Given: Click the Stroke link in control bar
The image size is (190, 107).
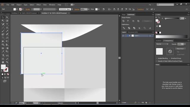Looking at the screenshot, I should pos(28,9).
